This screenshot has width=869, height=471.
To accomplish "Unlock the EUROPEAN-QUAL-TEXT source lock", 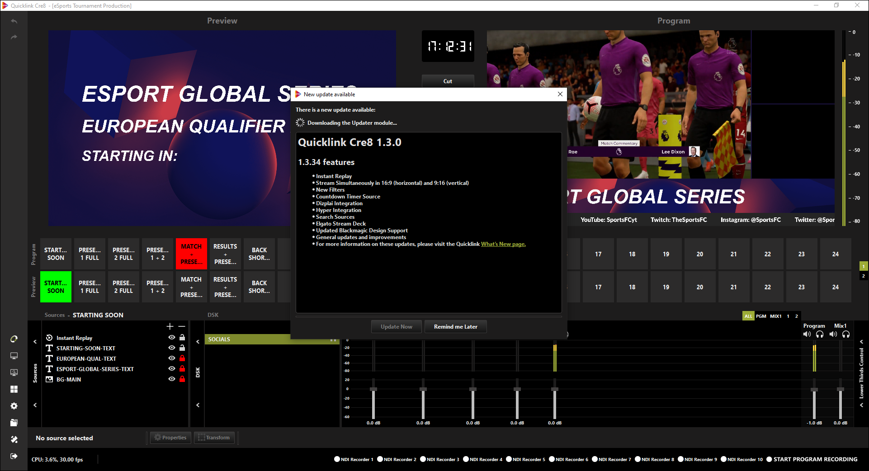I will [182, 358].
